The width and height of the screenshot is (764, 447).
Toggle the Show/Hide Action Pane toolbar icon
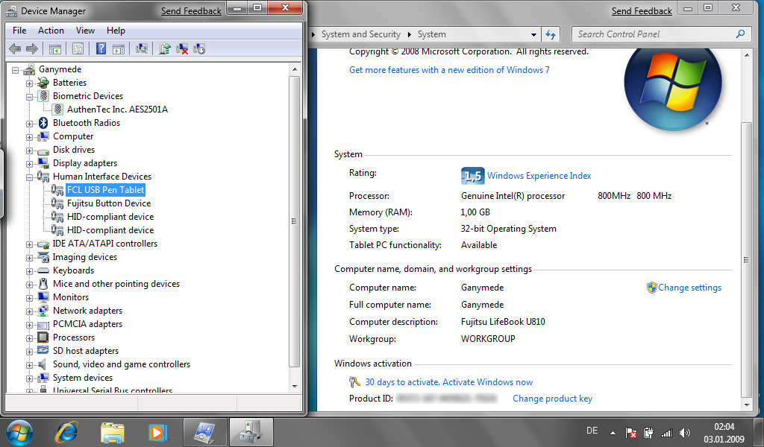pos(119,48)
